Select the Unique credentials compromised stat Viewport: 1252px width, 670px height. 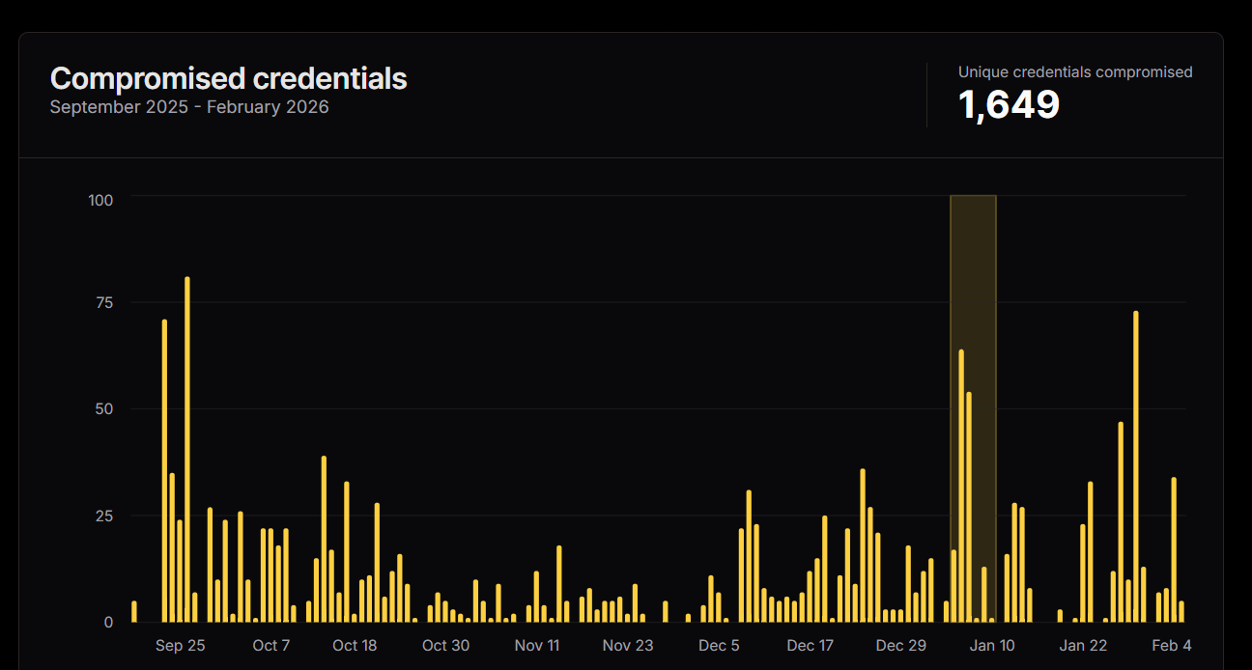tap(1074, 72)
